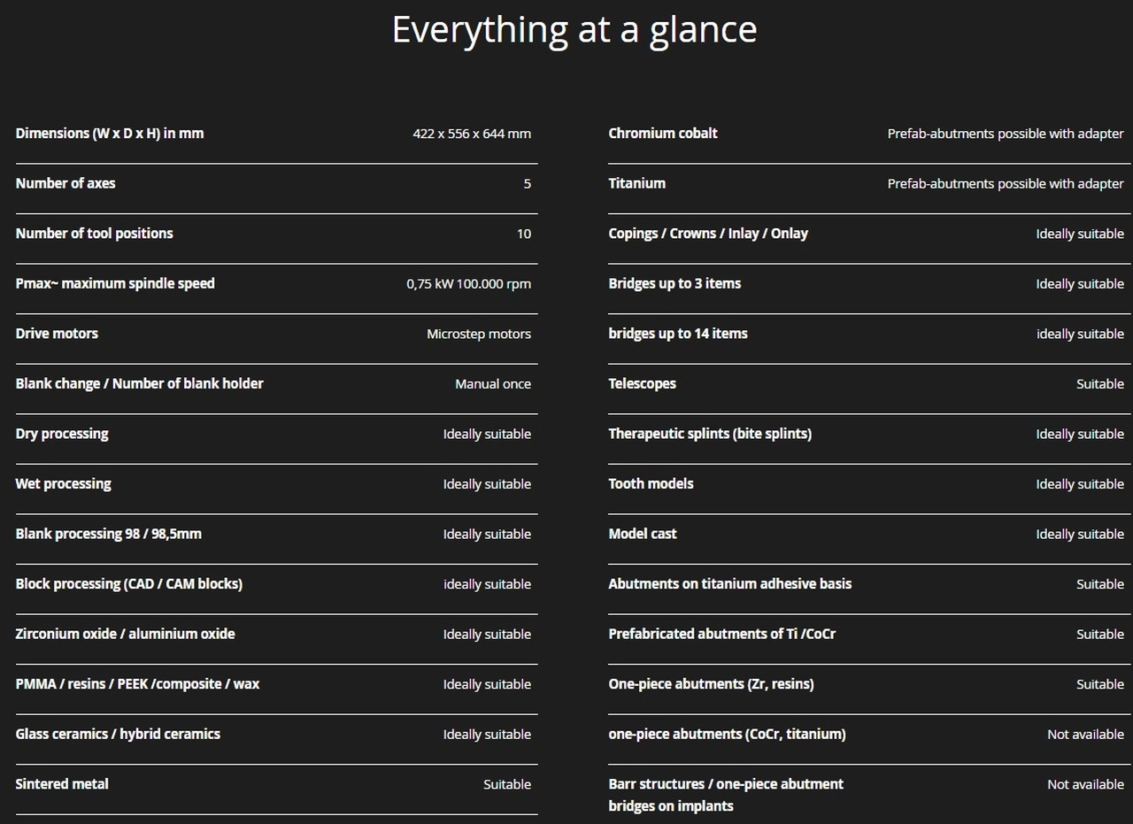Image resolution: width=1133 pixels, height=824 pixels.
Task: Click 'Blank change / Number of blank holder'
Action: (x=139, y=384)
